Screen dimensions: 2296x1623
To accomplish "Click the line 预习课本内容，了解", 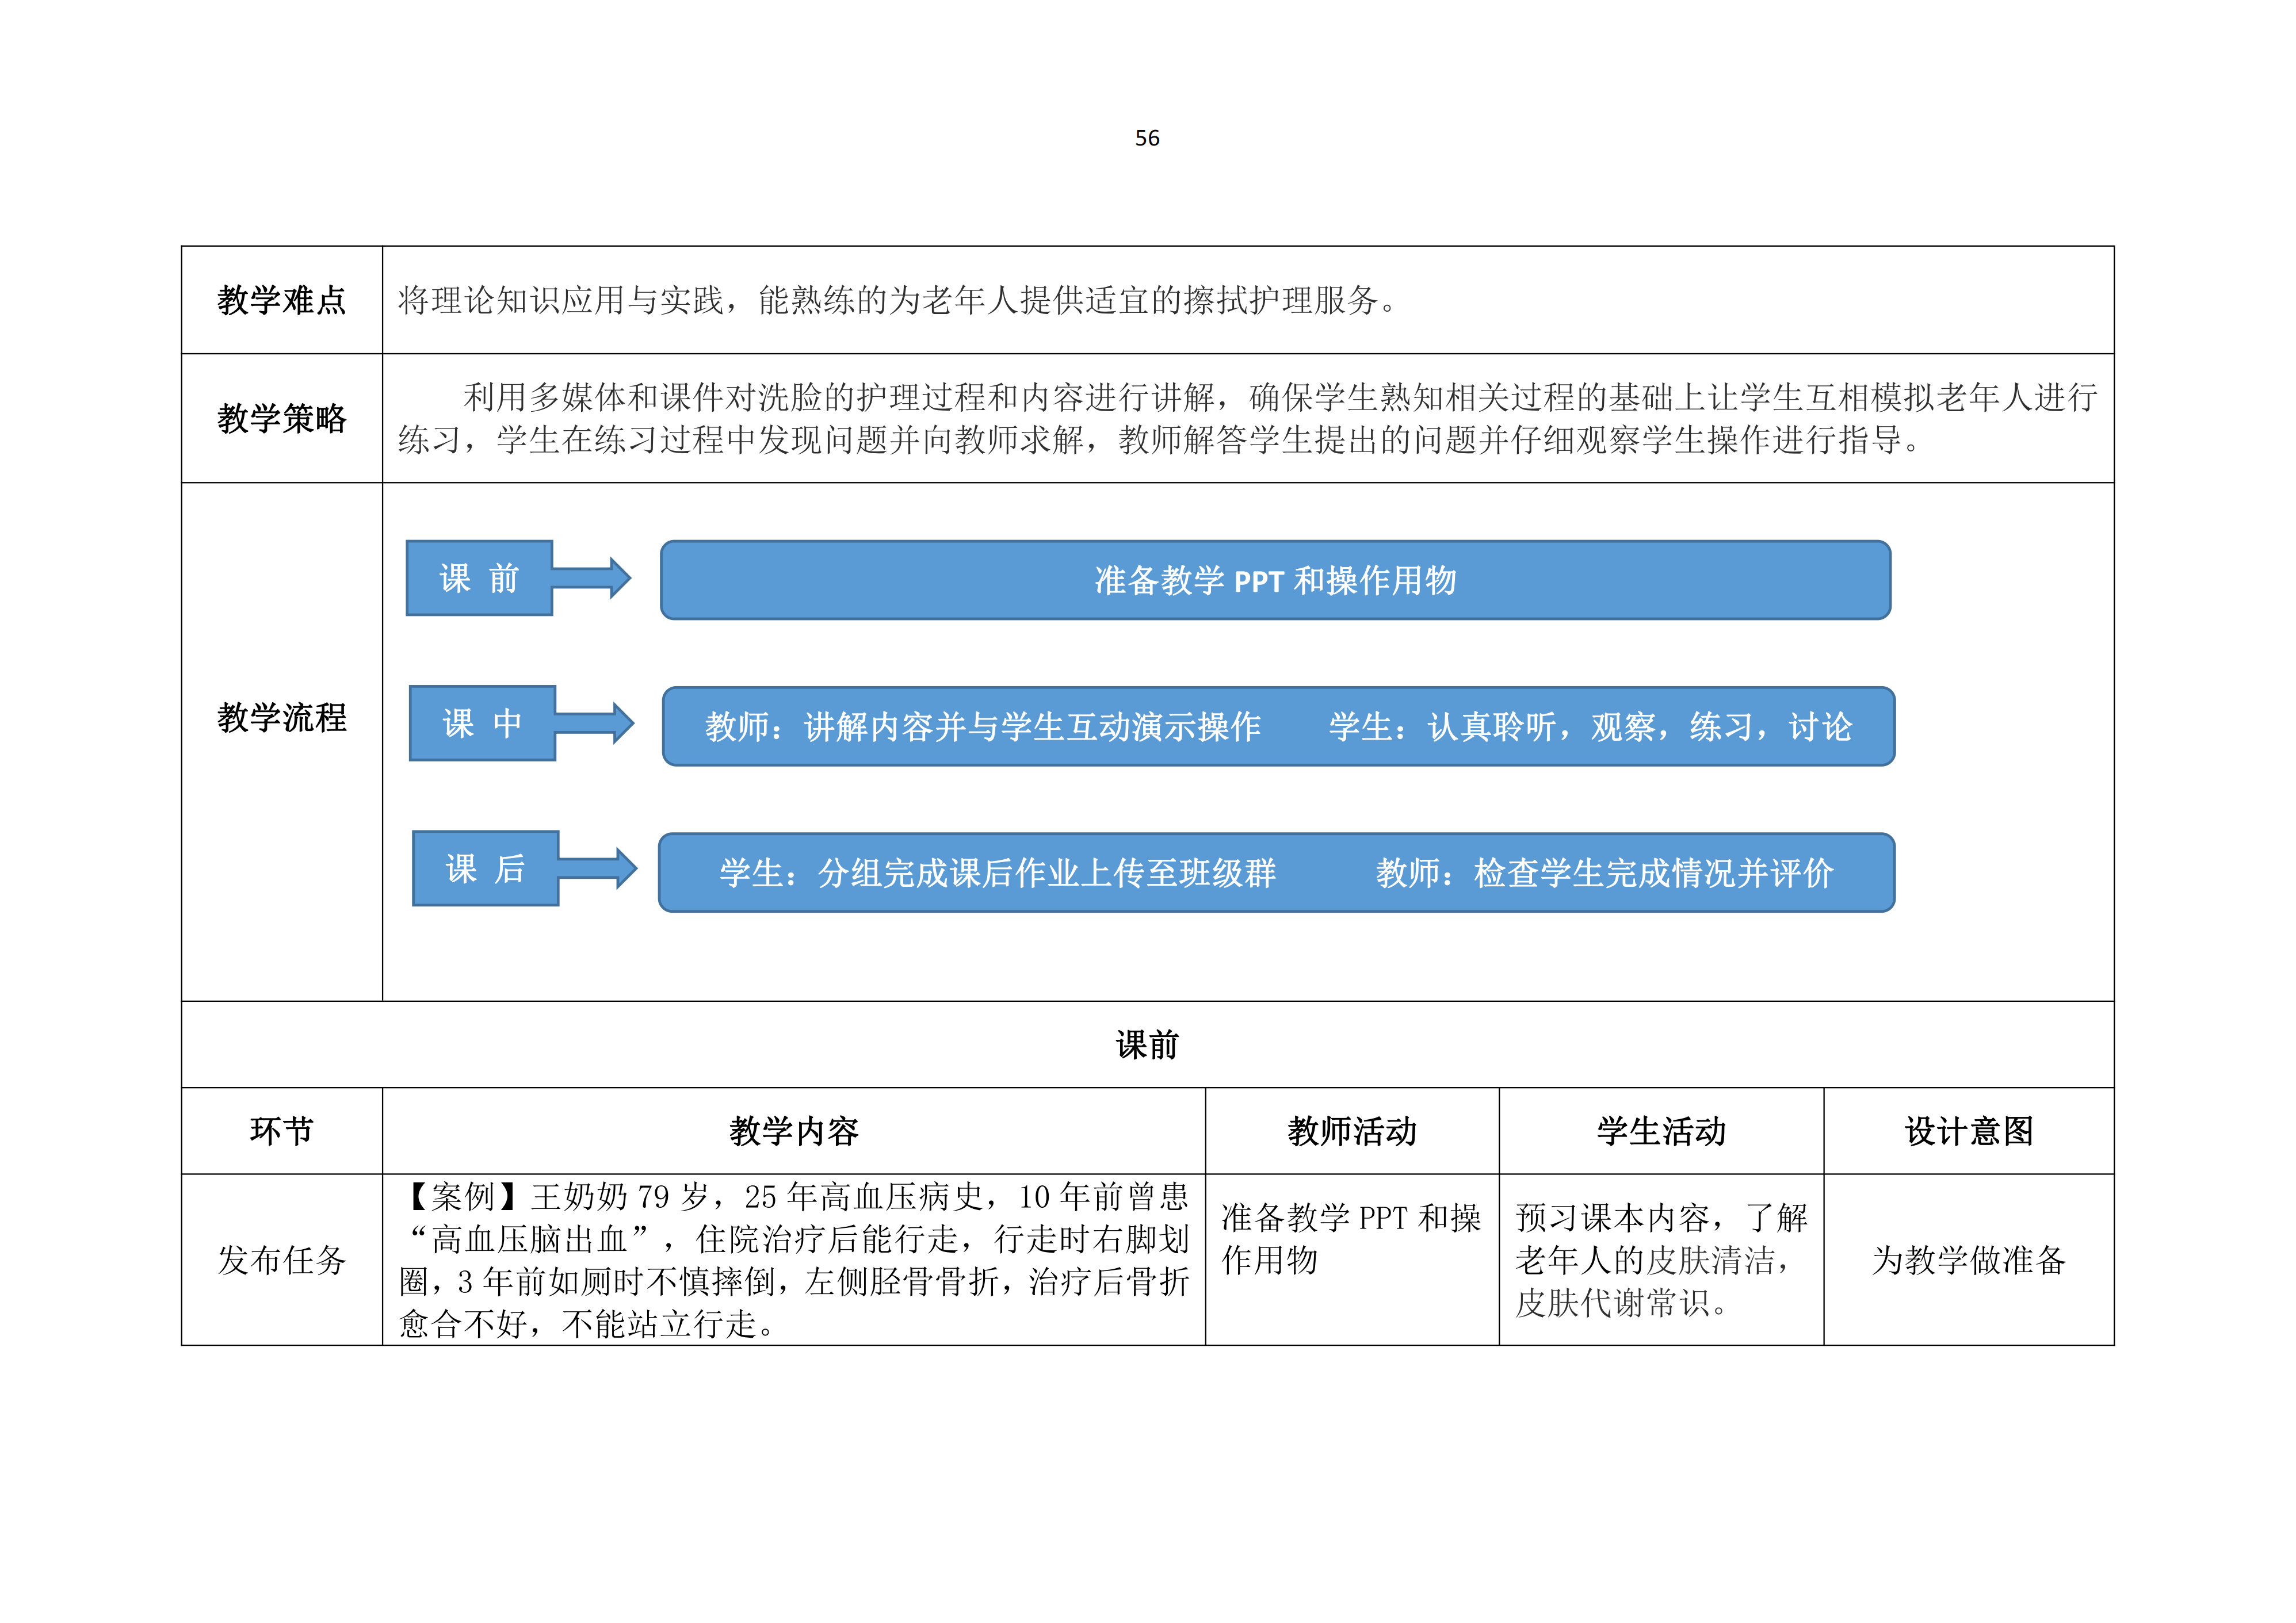I will pyautogui.click(x=1661, y=1218).
